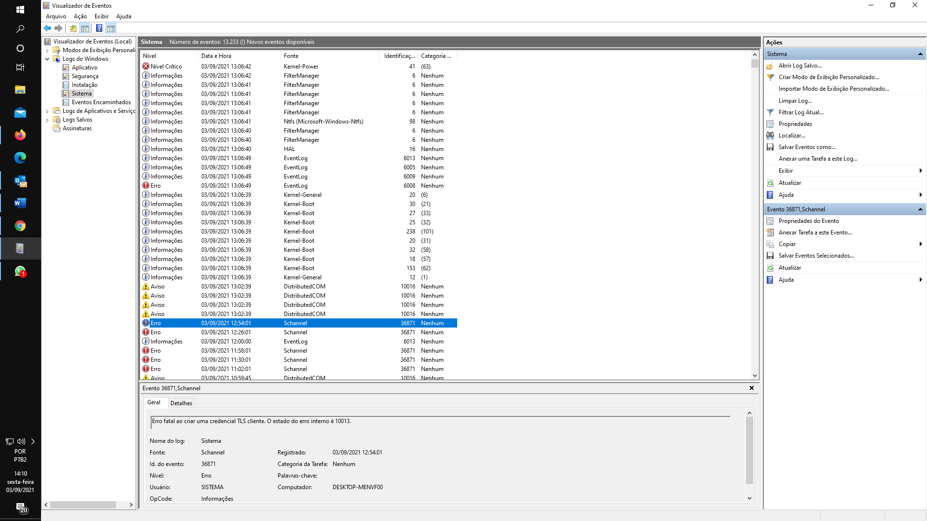
Task: Select Eventos Encaminhados in tree
Action: (x=101, y=102)
